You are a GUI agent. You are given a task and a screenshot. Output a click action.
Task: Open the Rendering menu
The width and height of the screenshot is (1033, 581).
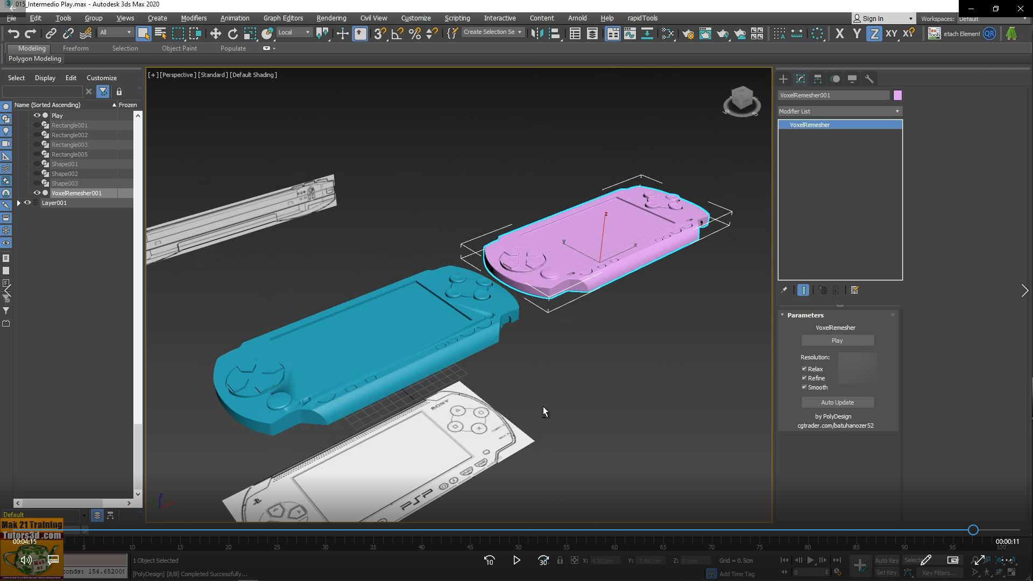[x=331, y=18]
